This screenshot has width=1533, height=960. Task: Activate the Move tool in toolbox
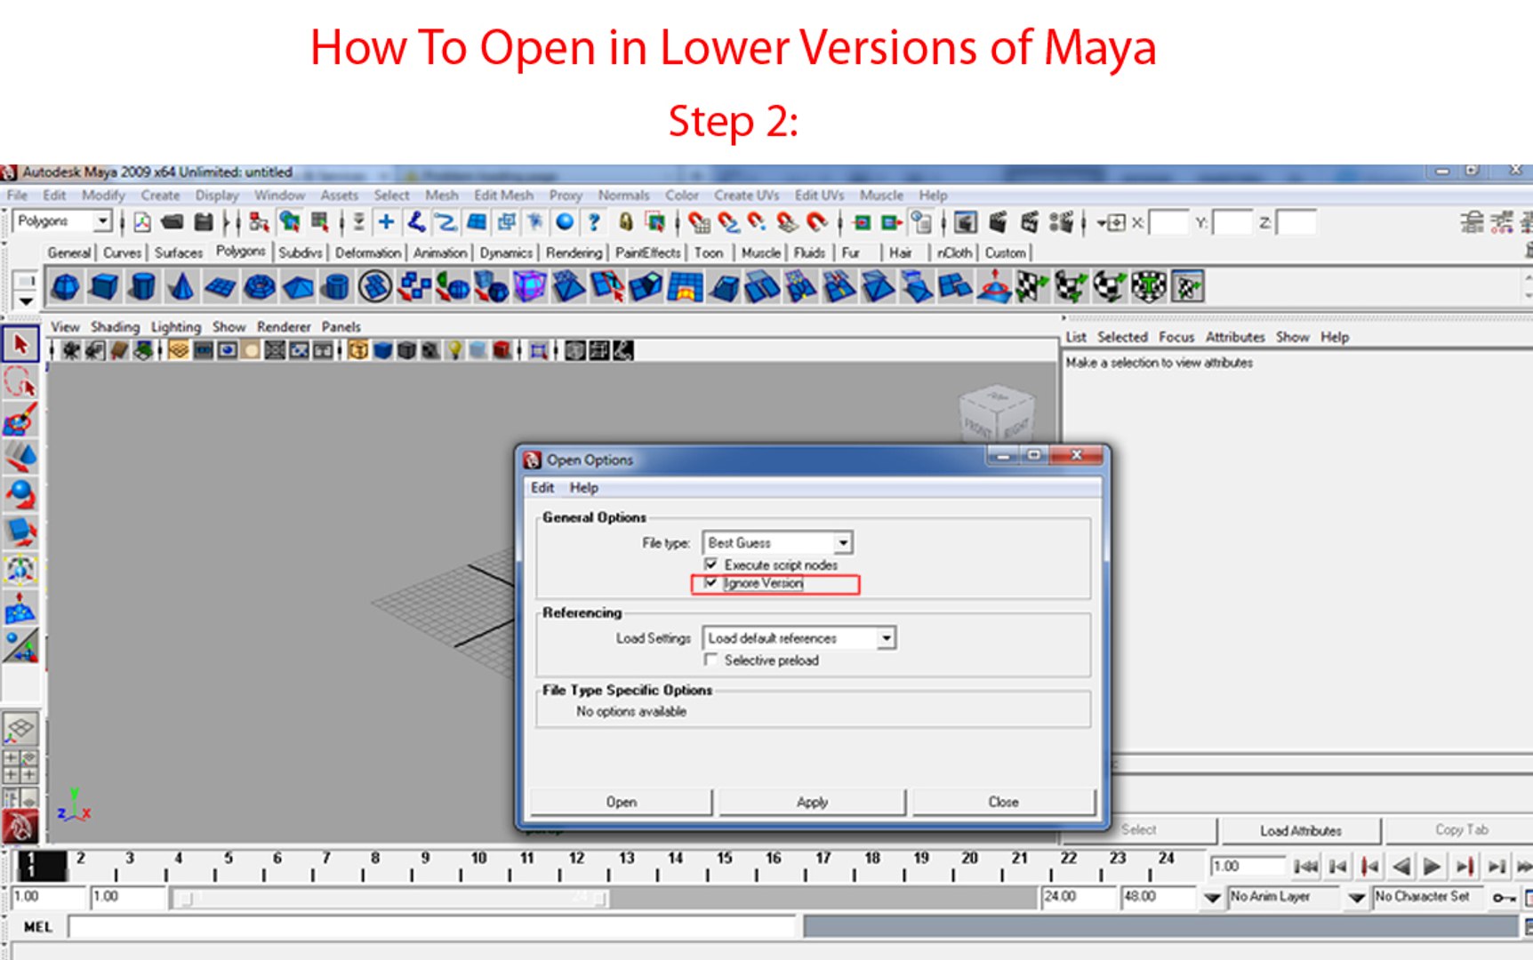pyautogui.click(x=20, y=457)
